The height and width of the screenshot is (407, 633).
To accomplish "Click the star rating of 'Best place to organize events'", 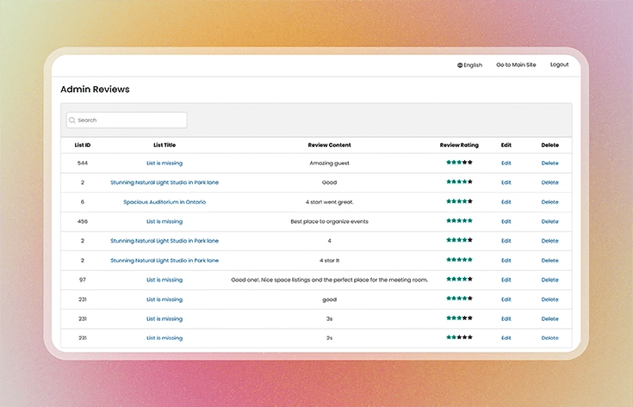I will click(459, 220).
